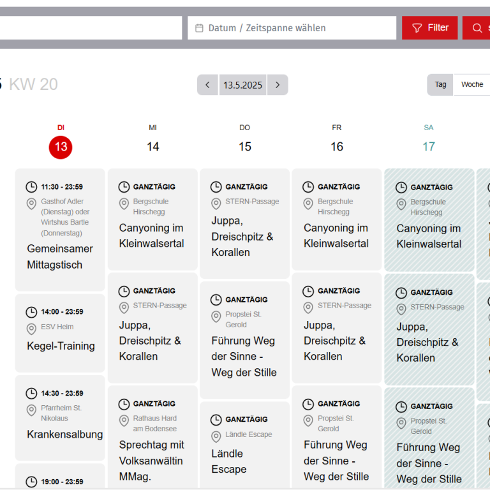Image resolution: width=490 pixels, height=490 pixels.
Task: Click location pin beside ESV Heim
Action: click(31, 329)
